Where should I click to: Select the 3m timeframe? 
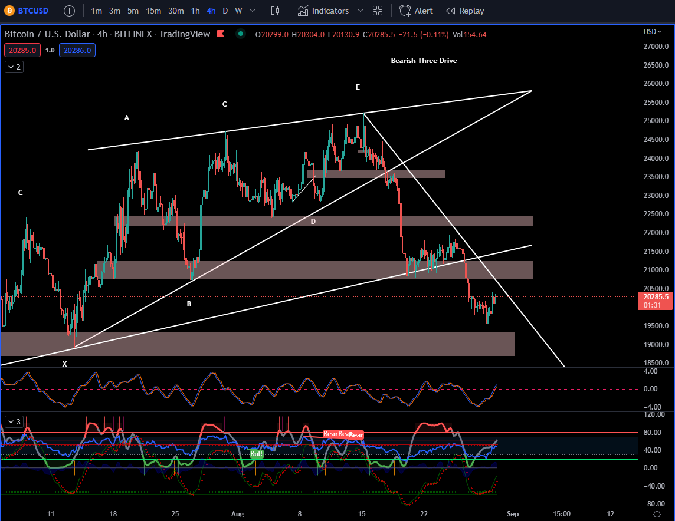114,11
